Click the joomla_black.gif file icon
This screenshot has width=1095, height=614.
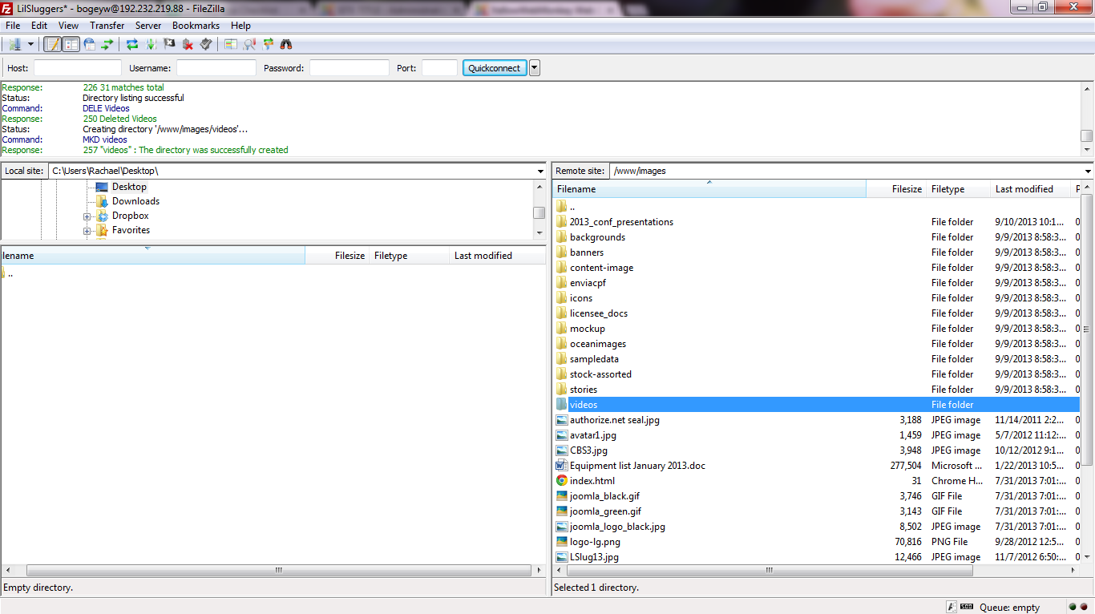562,496
